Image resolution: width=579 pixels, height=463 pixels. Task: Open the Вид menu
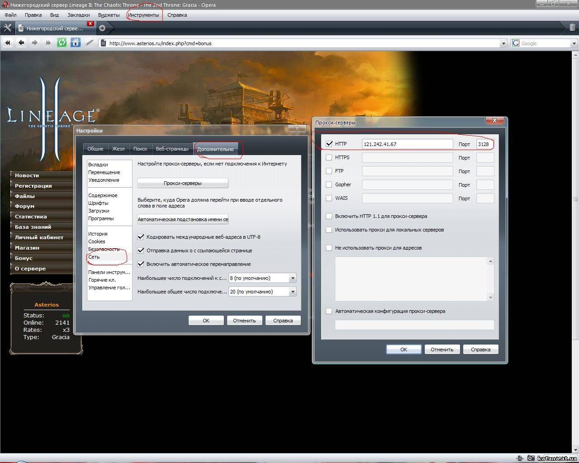point(54,15)
